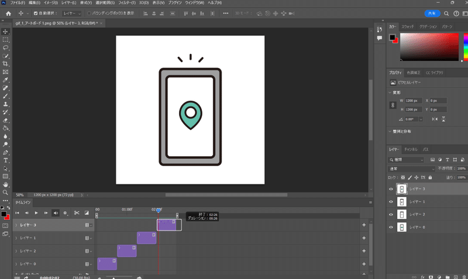The height and width of the screenshot is (279, 468).
Task: Click the foreground color swatch in Color panel
Action: pos(392,37)
